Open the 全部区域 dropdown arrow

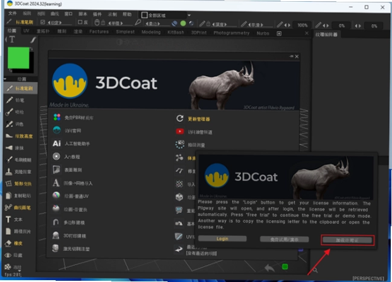coord(189,15)
